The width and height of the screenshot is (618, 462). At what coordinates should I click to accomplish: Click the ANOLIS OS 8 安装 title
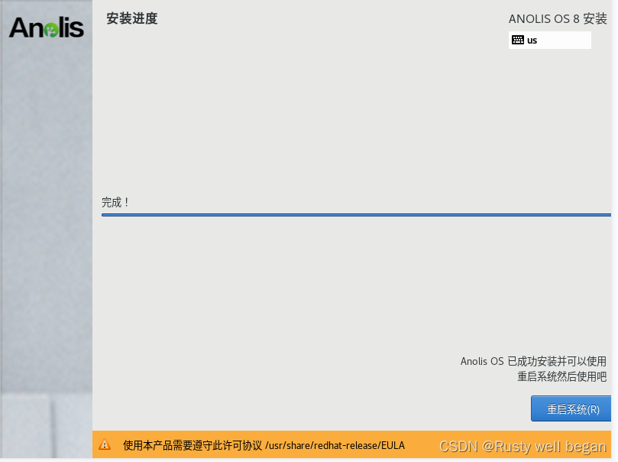click(558, 19)
